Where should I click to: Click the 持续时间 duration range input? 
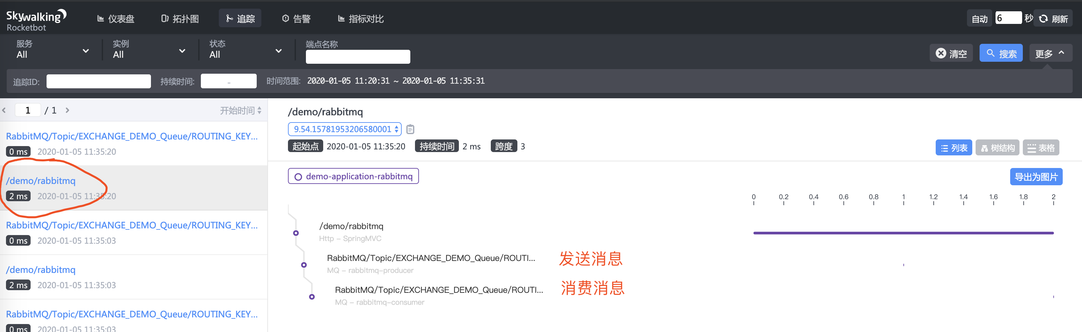[x=228, y=81]
